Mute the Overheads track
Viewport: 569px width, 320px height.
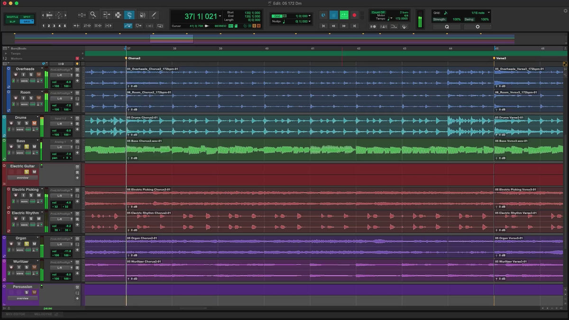(x=38, y=74)
